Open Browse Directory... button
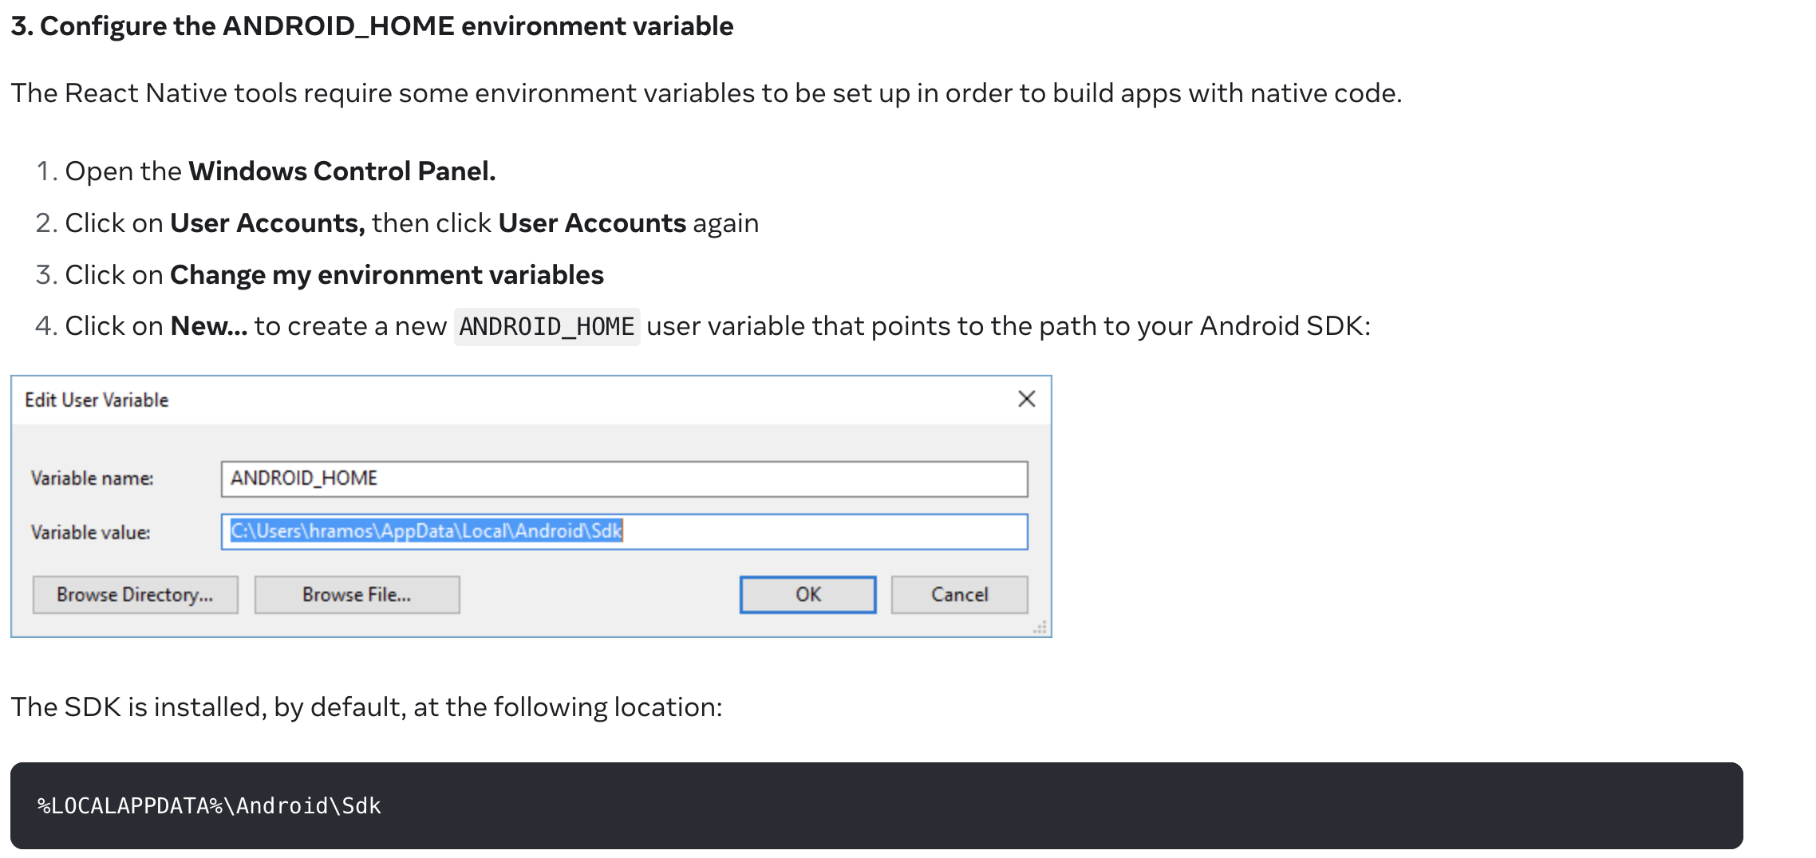Screen dimensions: 1816x858 (x=135, y=595)
